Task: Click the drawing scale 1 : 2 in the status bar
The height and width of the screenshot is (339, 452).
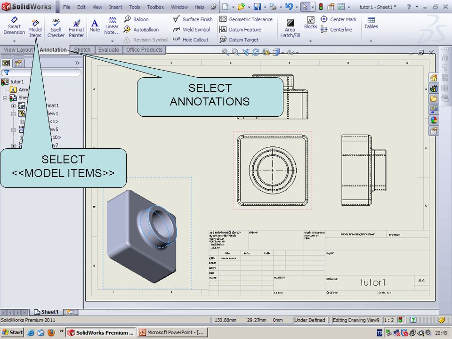Action: pos(389,320)
